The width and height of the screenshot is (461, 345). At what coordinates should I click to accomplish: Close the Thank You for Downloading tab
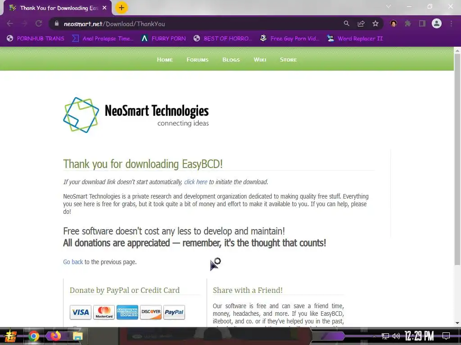(104, 8)
